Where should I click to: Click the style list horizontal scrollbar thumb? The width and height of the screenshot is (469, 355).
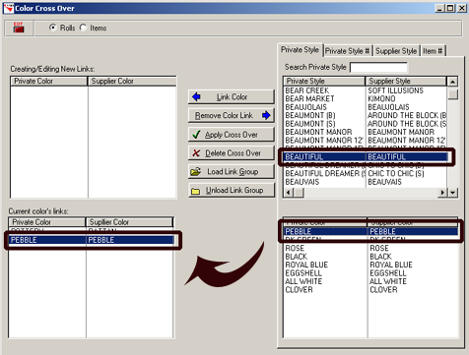point(299,193)
